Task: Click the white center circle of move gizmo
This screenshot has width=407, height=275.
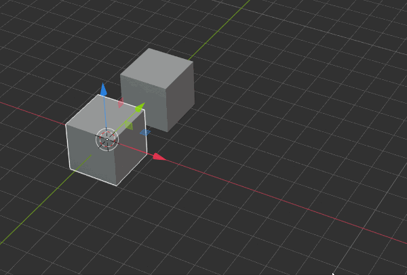Action: (x=107, y=140)
